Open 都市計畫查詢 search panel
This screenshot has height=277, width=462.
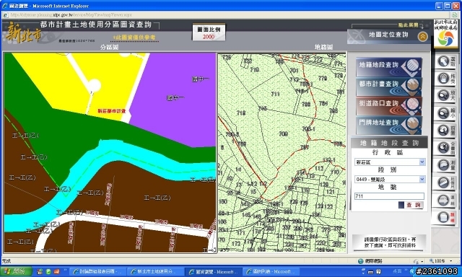coord(388,87)
